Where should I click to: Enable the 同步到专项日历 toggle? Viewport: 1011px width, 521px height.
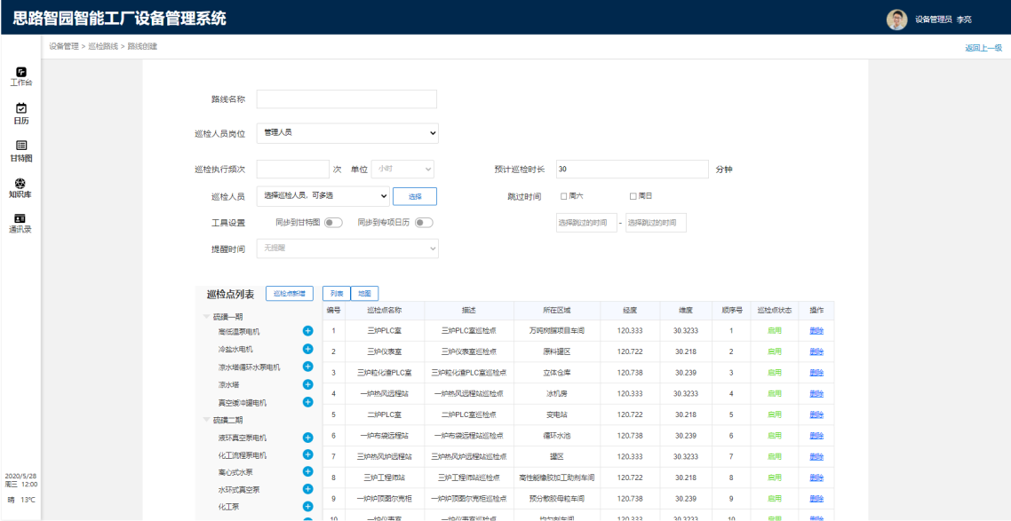tap(424, 223)
